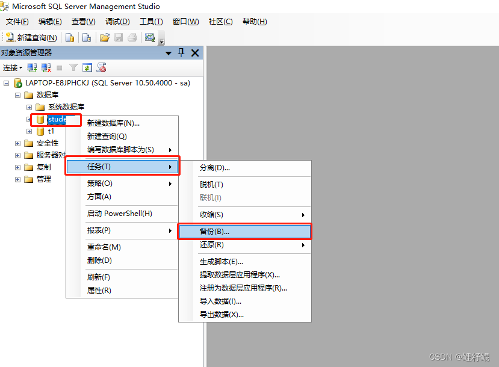The width and height of the screenshot is (499, 367).
Task: Open the Object Explorer window position dropdown
Action: click(x=169, y=53)
